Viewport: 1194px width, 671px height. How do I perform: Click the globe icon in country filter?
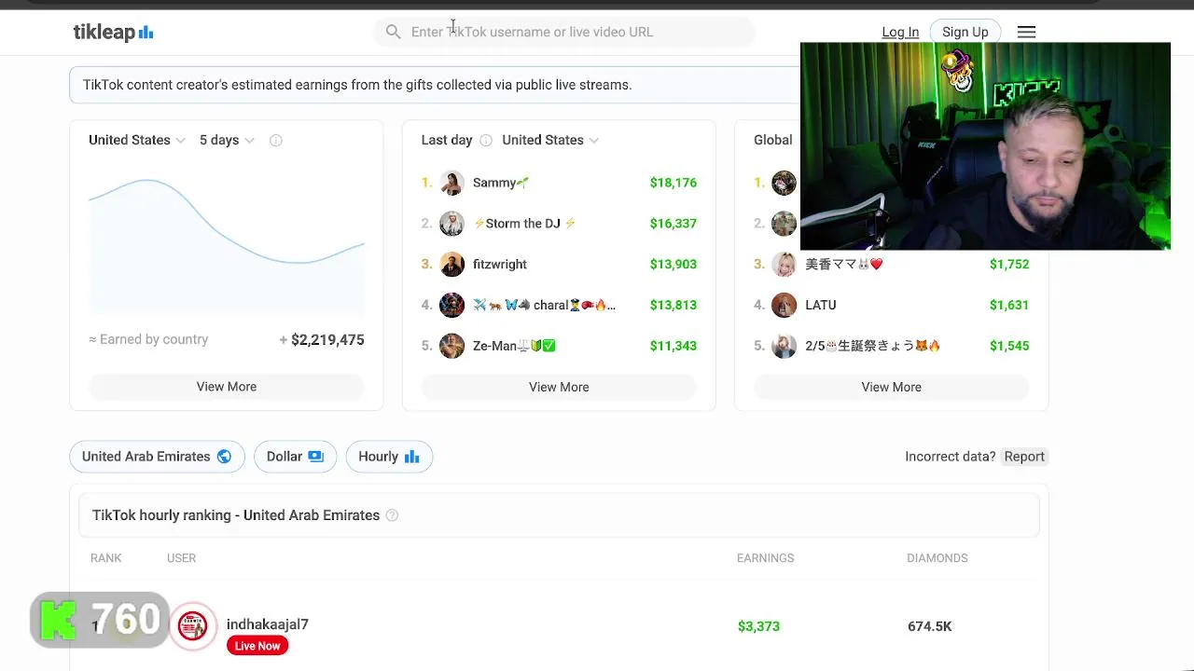[224, 457]
